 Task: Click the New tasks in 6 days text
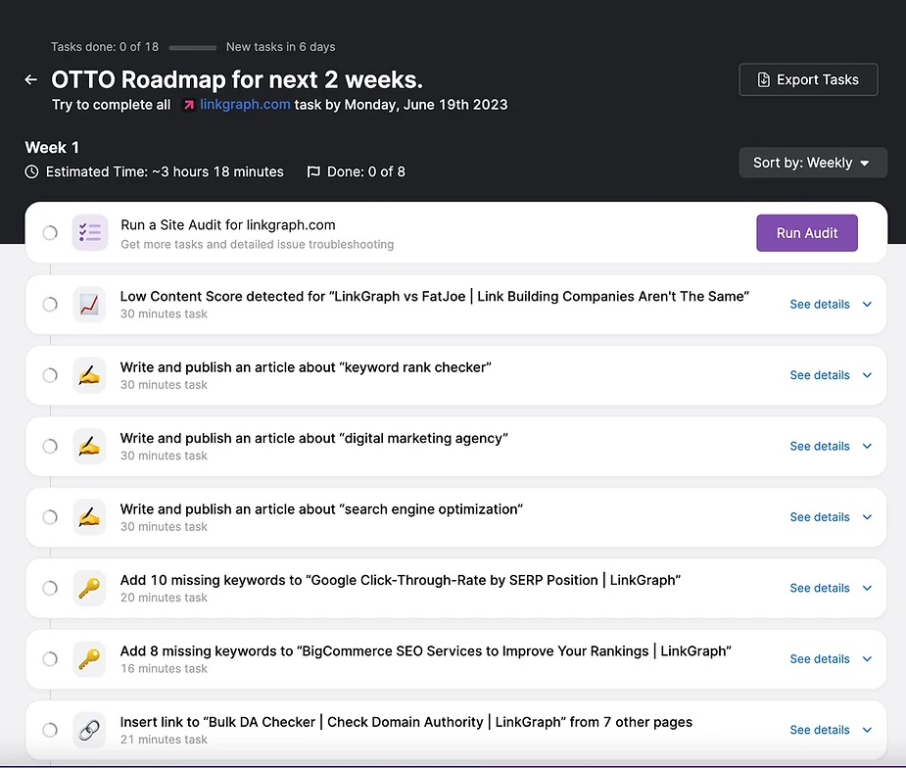(280, 47)
